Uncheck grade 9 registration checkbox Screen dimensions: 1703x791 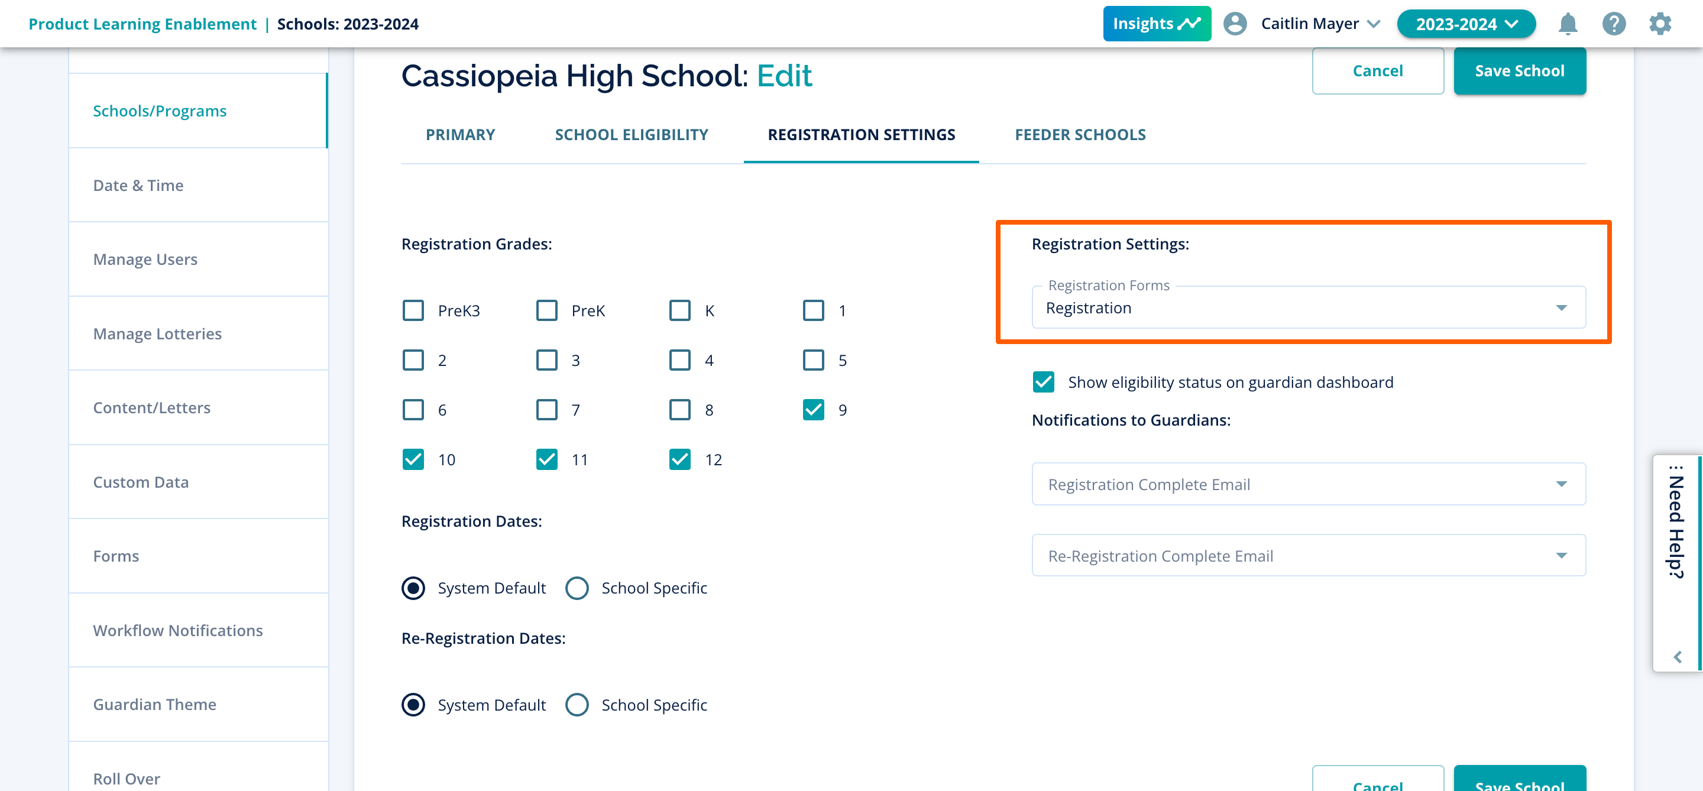coord(813,410)
